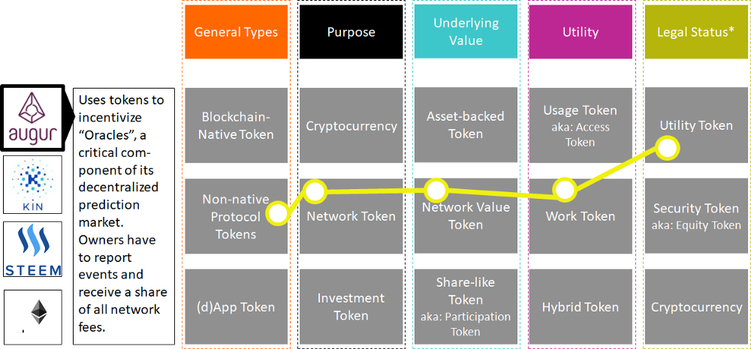Click the yellow marker on Utility Token
Screen dimensions: 751x349
click(x=666, y=147)
